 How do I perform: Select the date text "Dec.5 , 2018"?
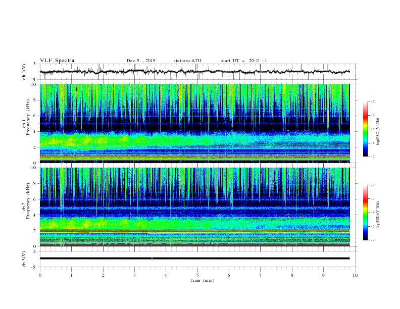coord(141,61)
